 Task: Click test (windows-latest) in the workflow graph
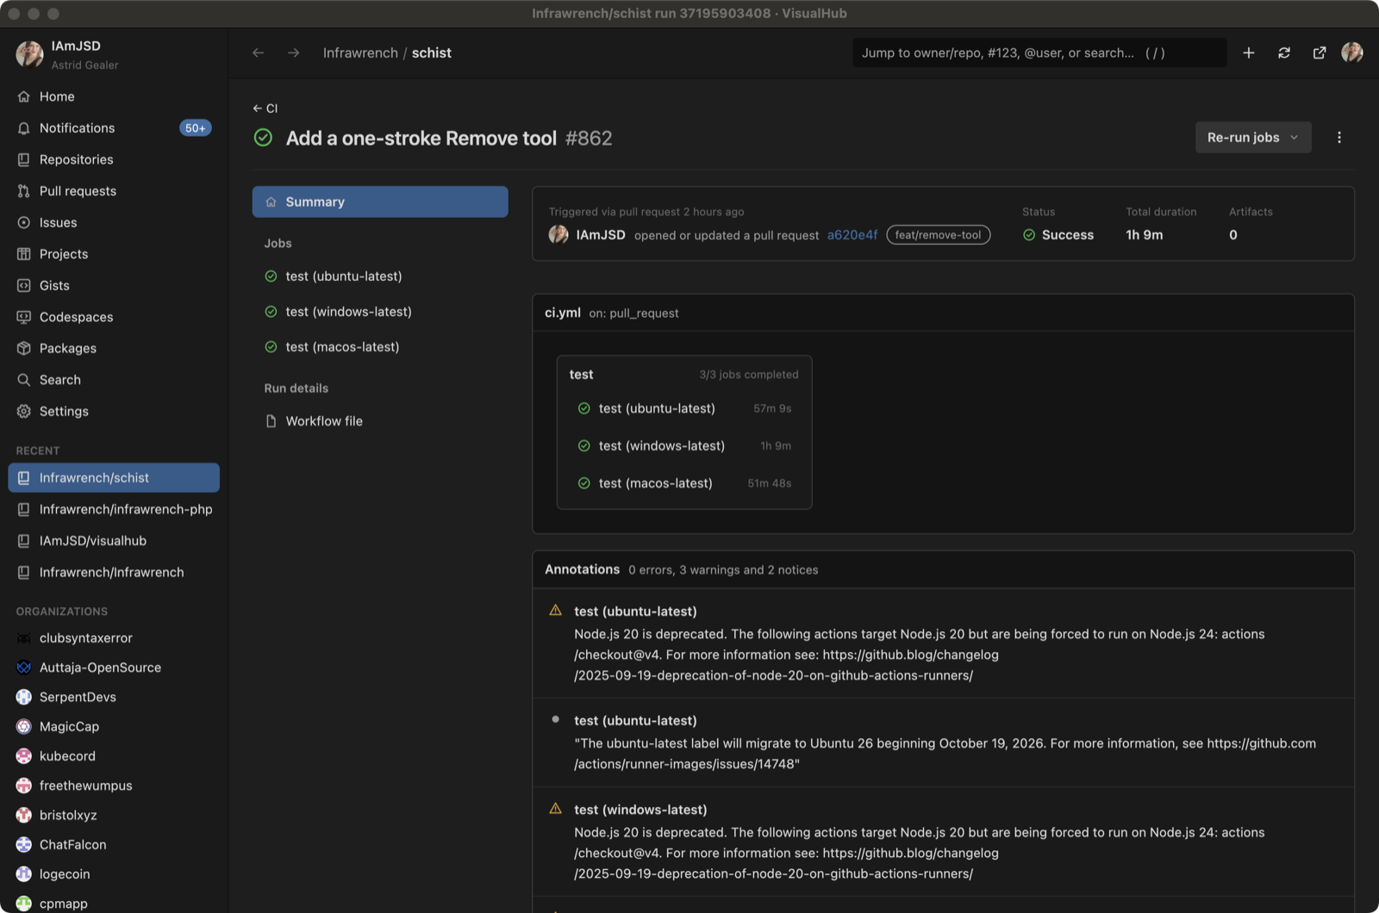tap(684, 446)
